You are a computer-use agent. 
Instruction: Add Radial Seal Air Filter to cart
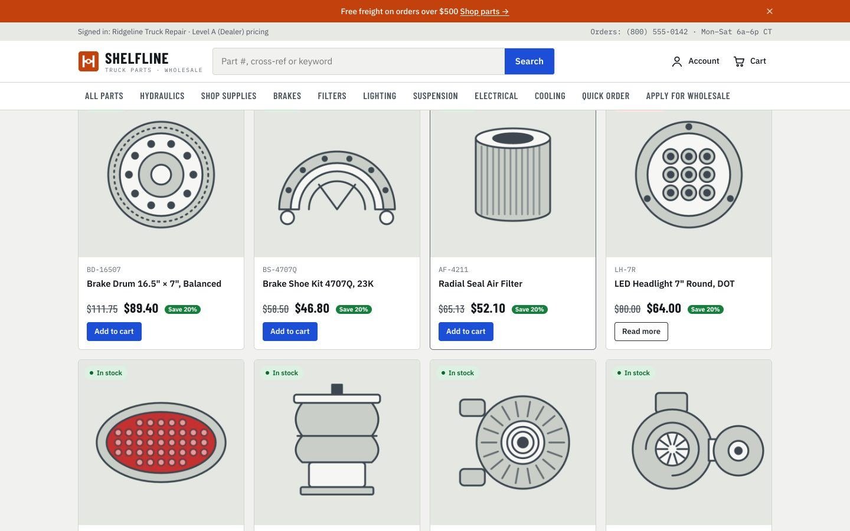pyautogui.click(x=466, y=332)
